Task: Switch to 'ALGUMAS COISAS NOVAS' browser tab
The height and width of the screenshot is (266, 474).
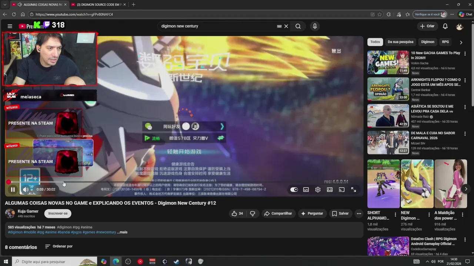Action: pyautogui.click(x=39, y=4)
